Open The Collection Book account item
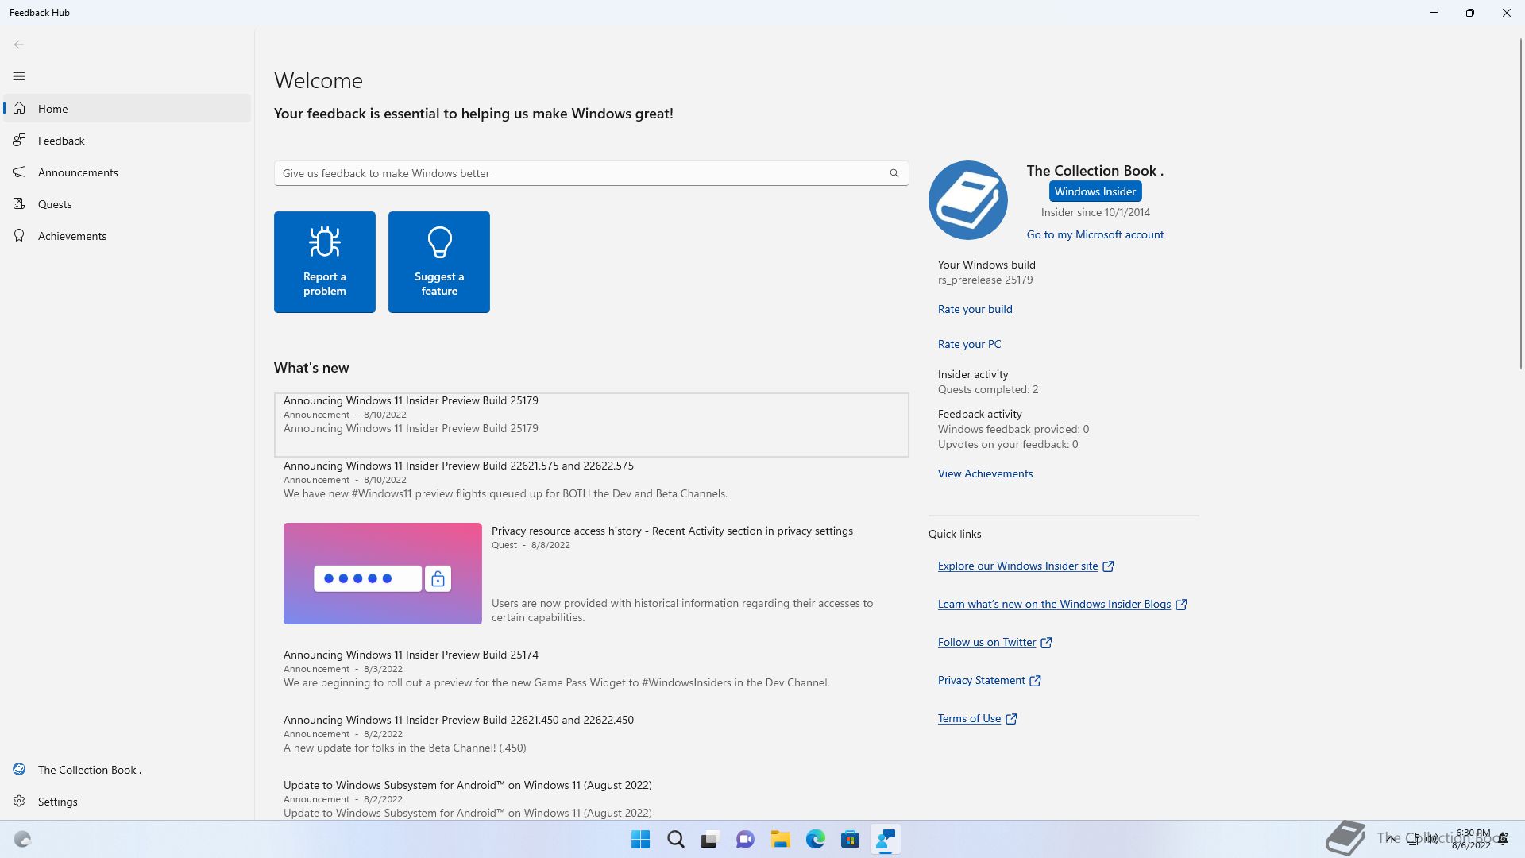The width and height of the screenshot is (1525, 858). pos(127,769)
